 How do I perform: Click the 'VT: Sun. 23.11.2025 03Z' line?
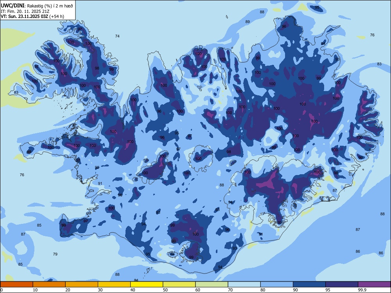coord(24,16)
